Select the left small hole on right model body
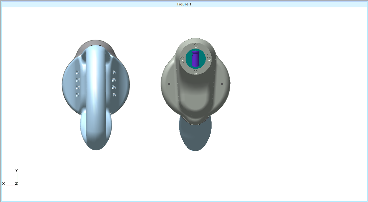Screen dimensions: 368x202 [169, 84]
